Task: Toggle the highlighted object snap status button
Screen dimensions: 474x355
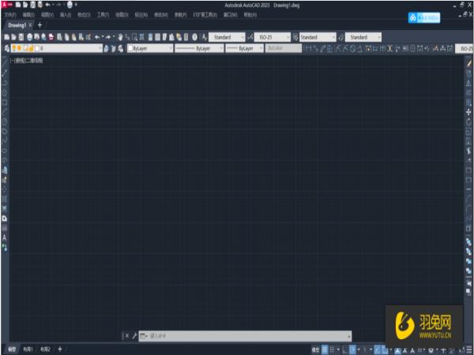Action: click(378, 349)
